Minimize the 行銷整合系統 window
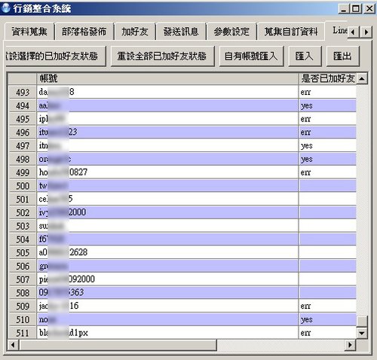 [344, 9]
